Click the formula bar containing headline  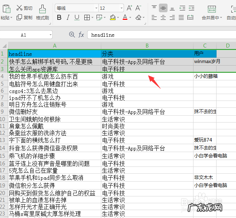coord(162,35)
